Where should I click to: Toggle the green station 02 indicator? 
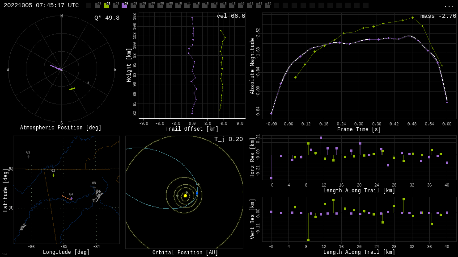pyautogui.click(x=106, y=5)
